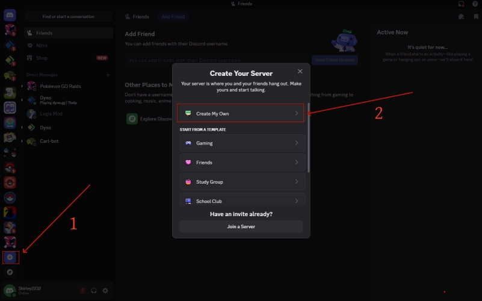Open the red rounded-square Poké Ball server icon
This screenshot has width=482, height=301.
point(10,182)
